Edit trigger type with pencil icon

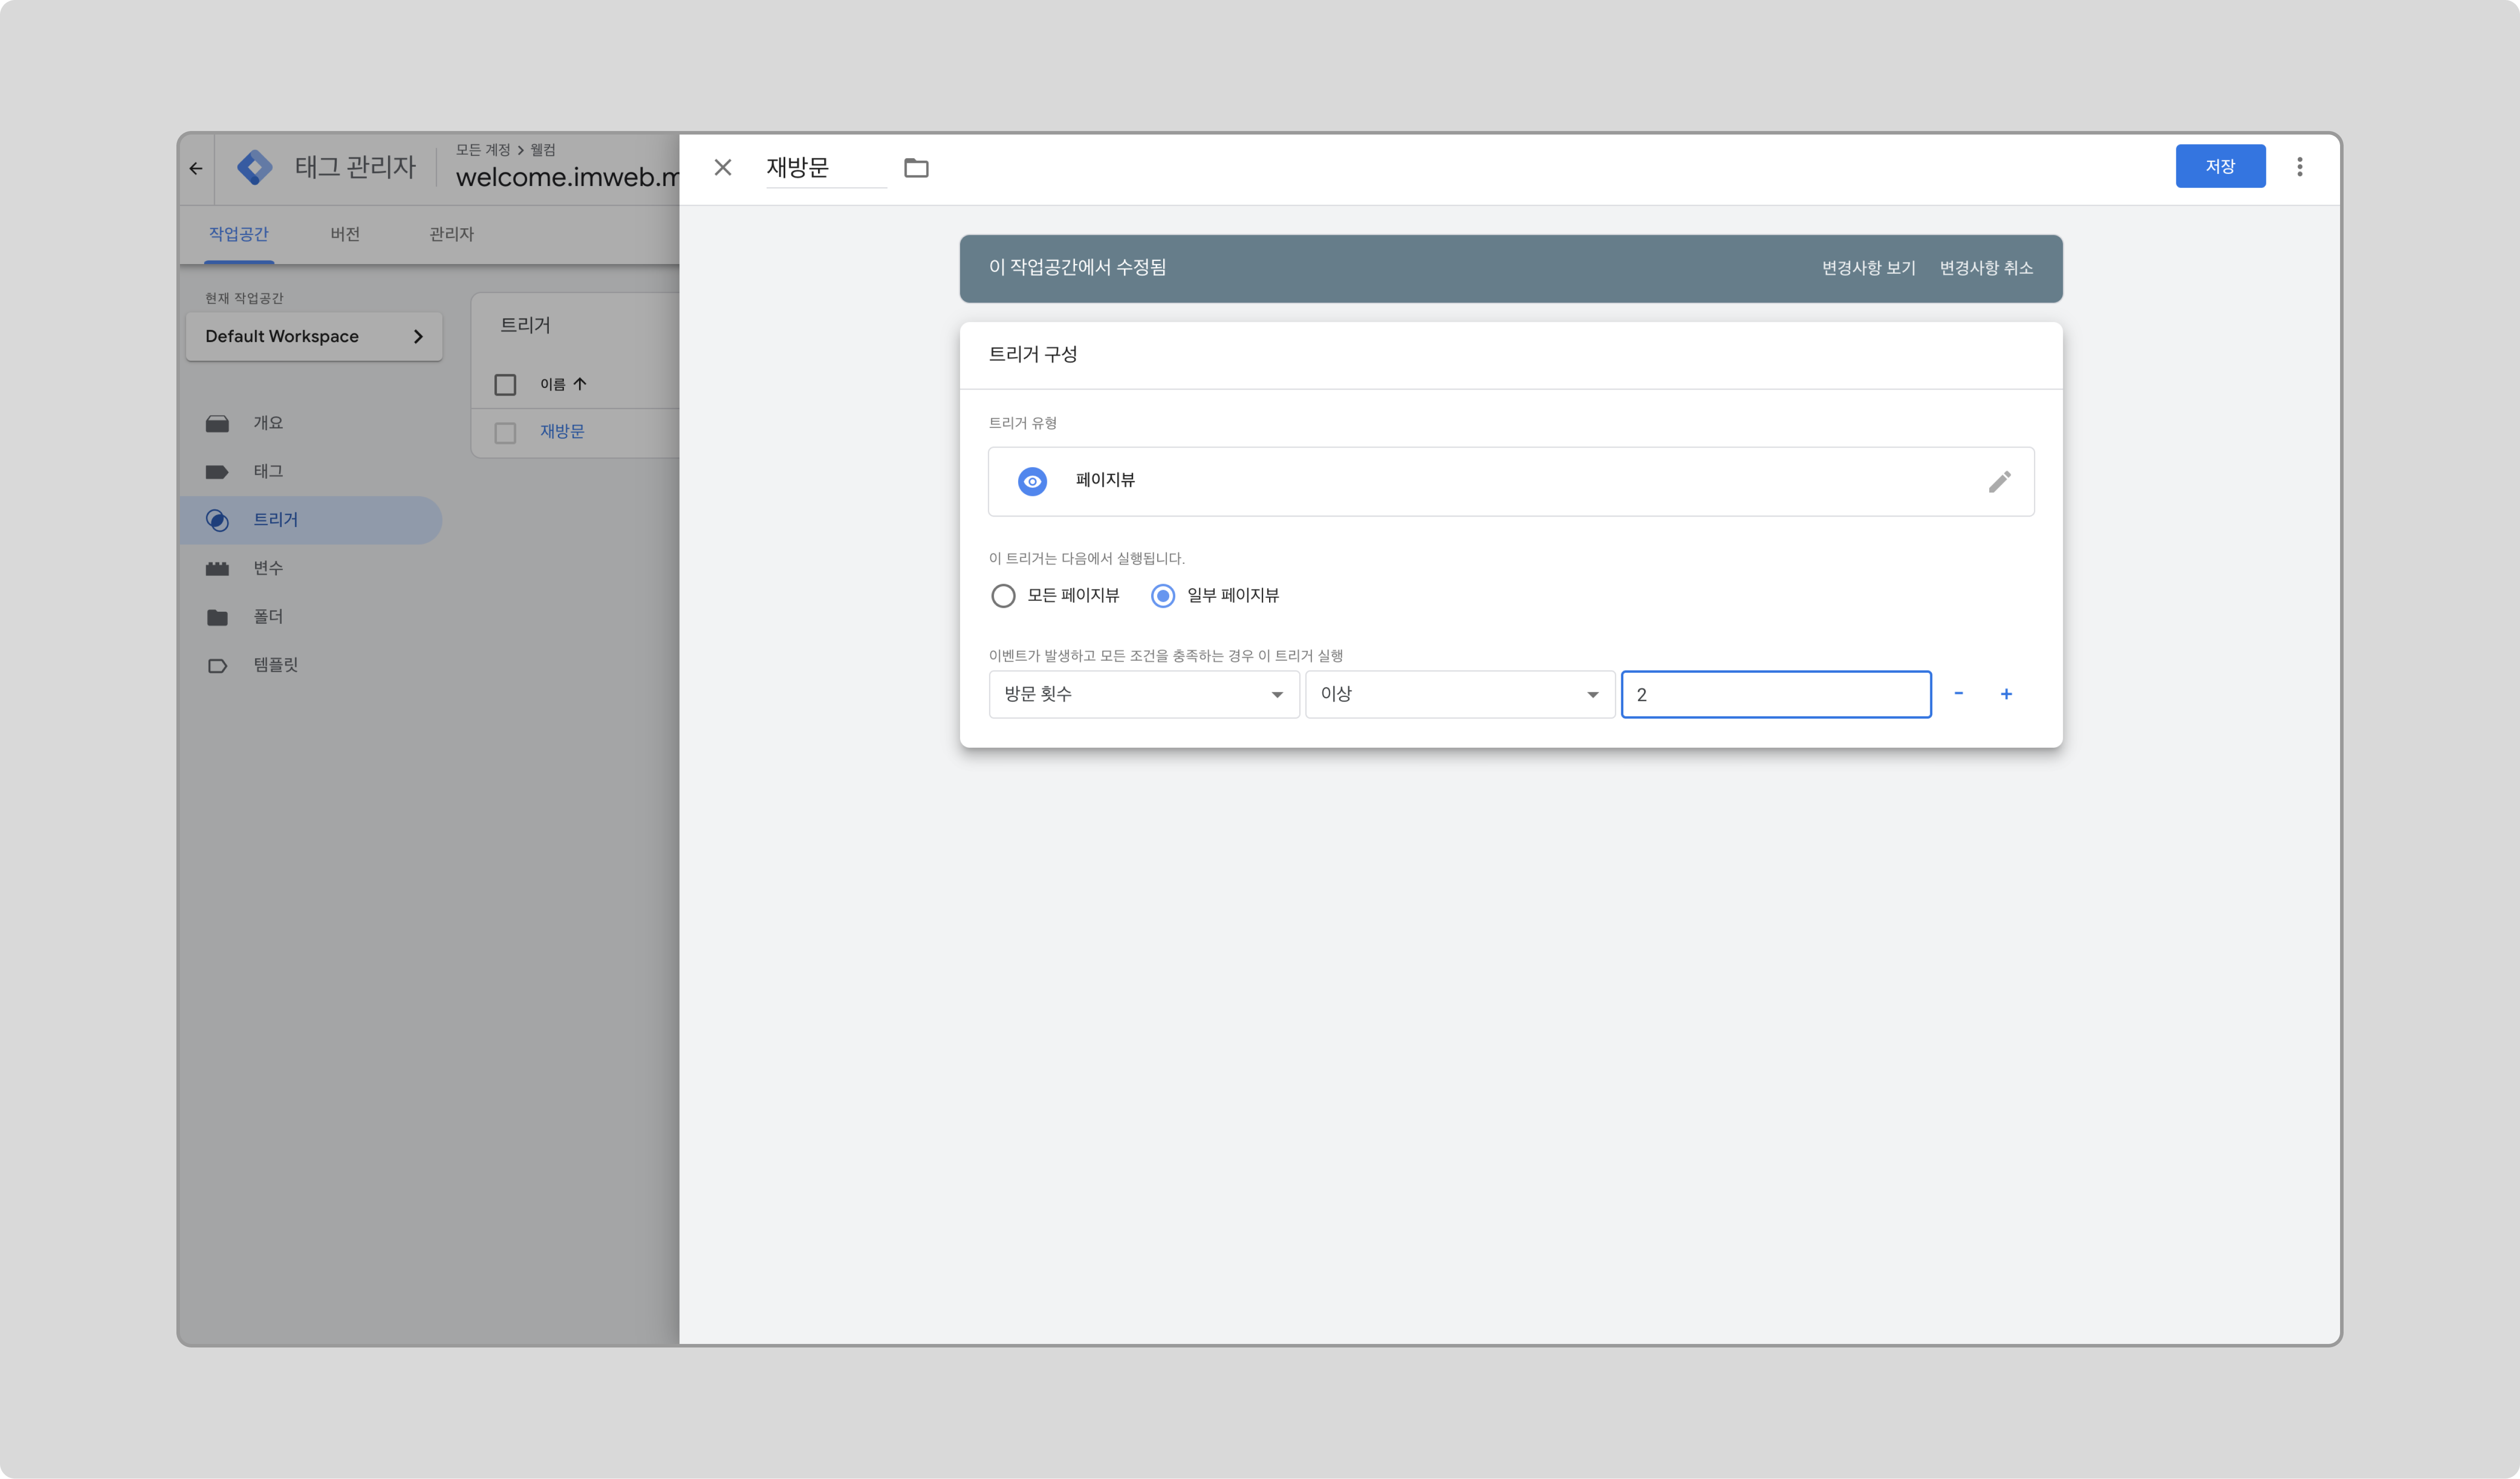pyautogui.click(x=1999, y=482)
